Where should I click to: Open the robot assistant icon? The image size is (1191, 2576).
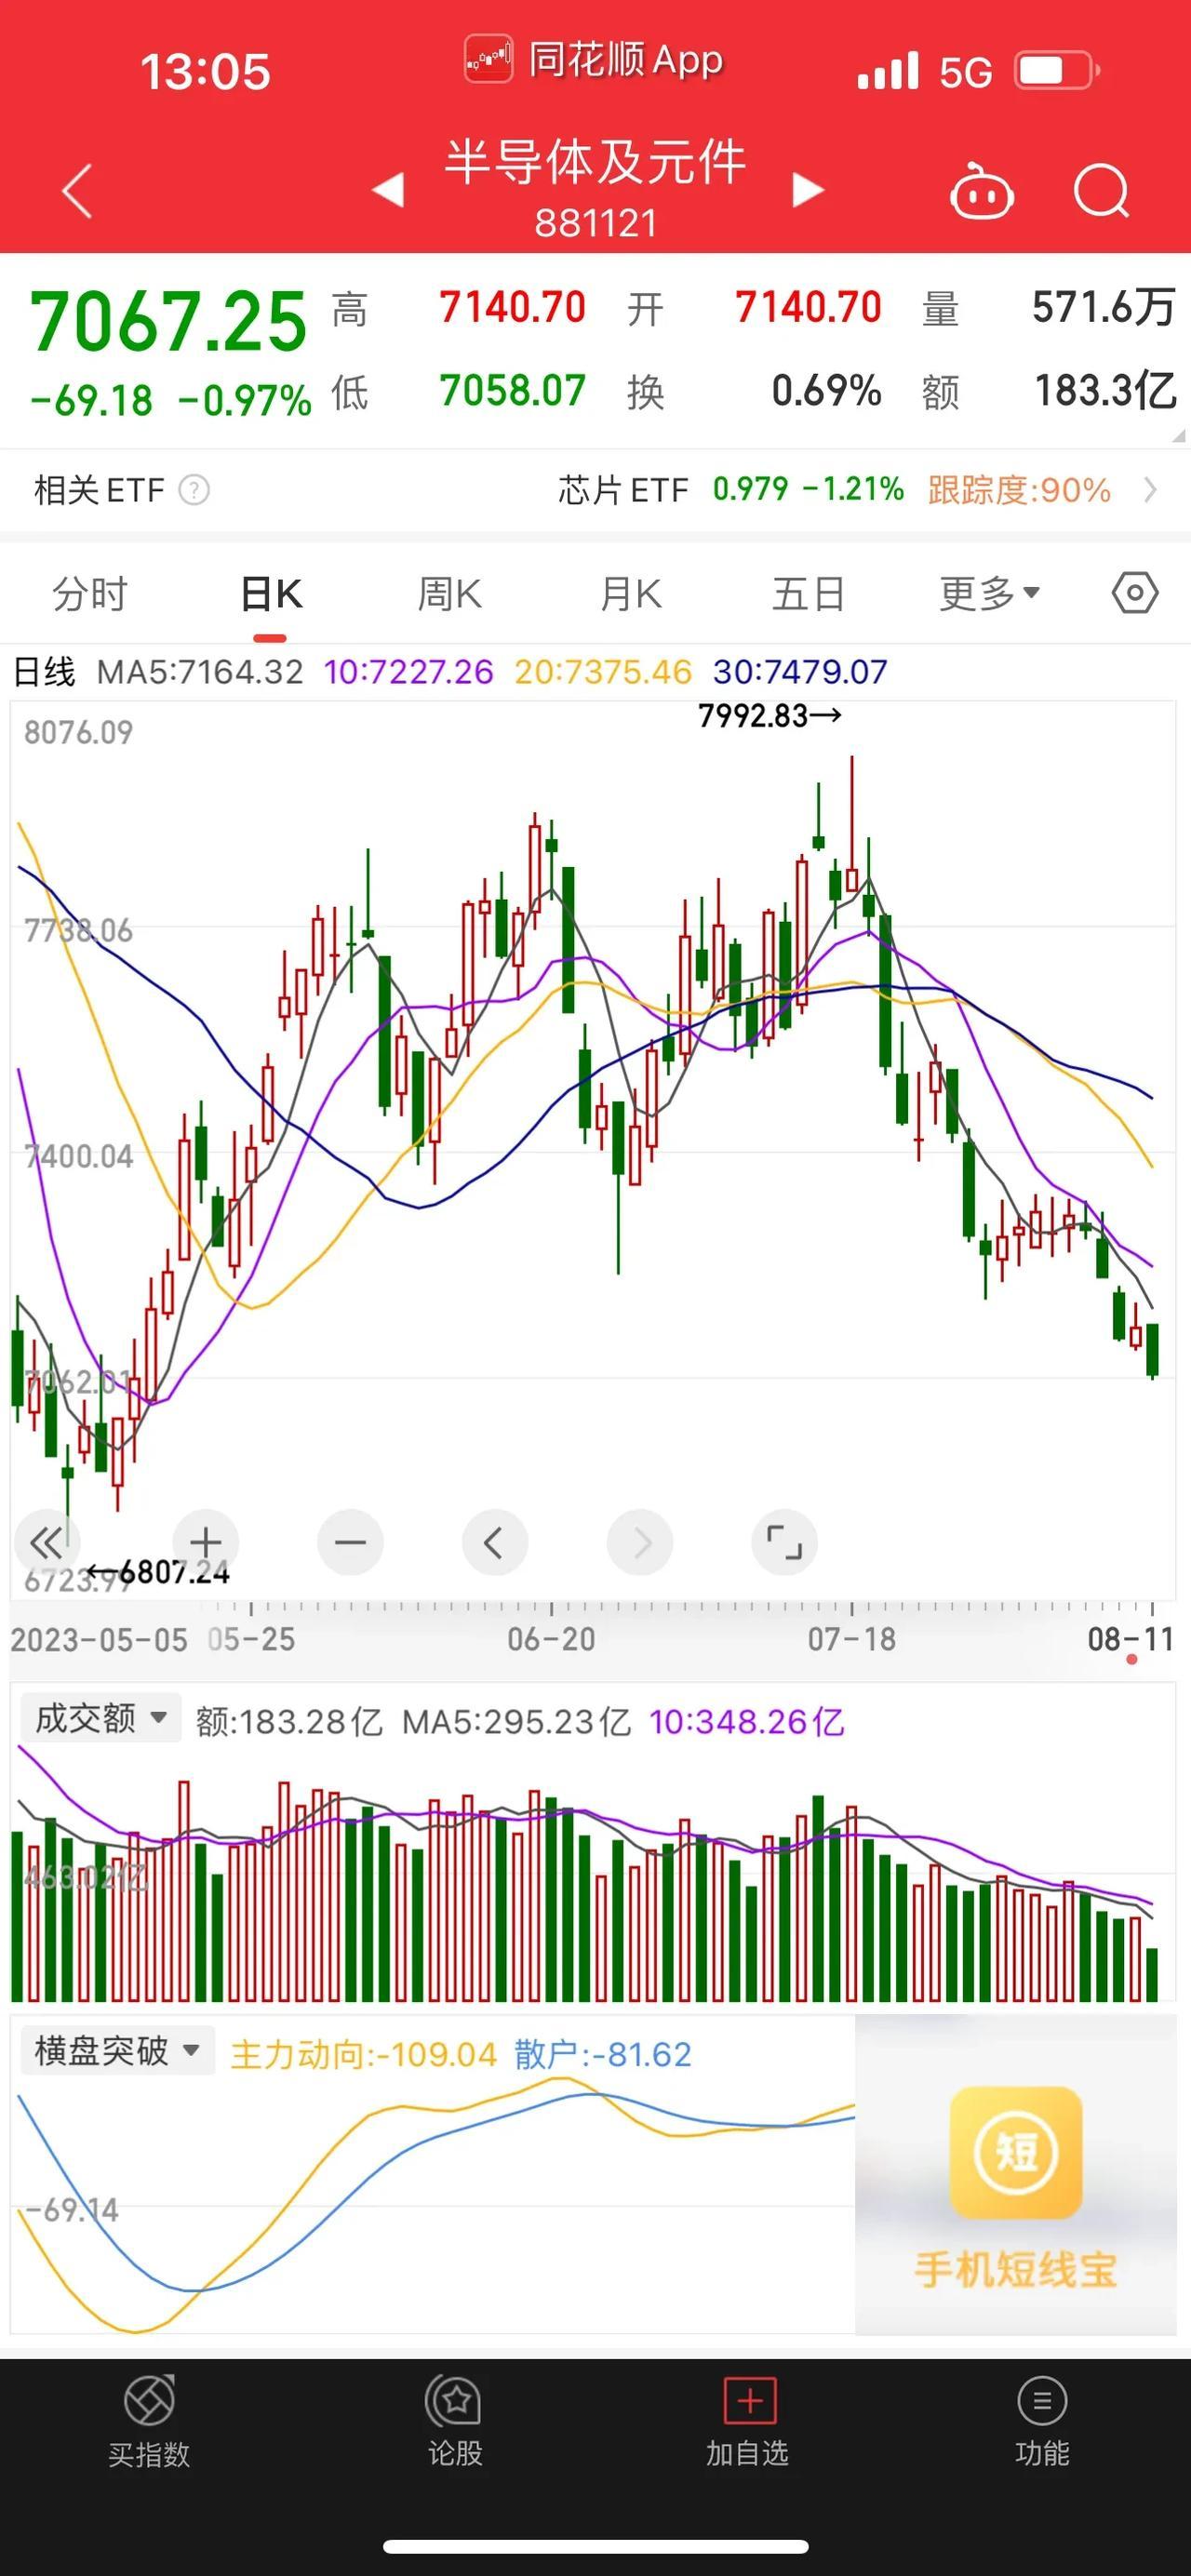coord(981,190)
